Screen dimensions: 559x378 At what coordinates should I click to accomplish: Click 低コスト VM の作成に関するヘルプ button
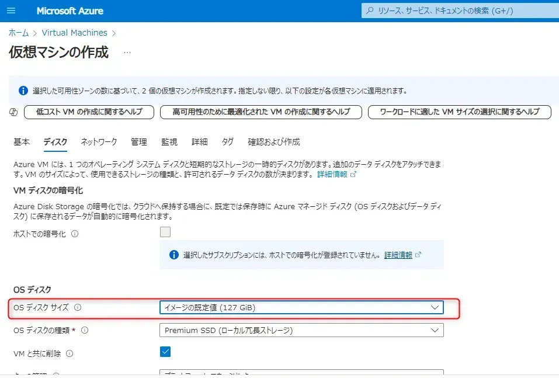pyautogui.click(x=89, y=112)
